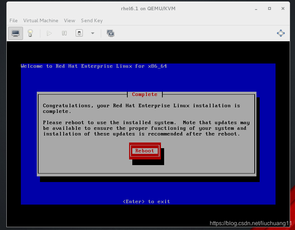The image size is (295, 230).
Task: Close the rhel6.1 QEMU/KVM window
Action: 283,8
